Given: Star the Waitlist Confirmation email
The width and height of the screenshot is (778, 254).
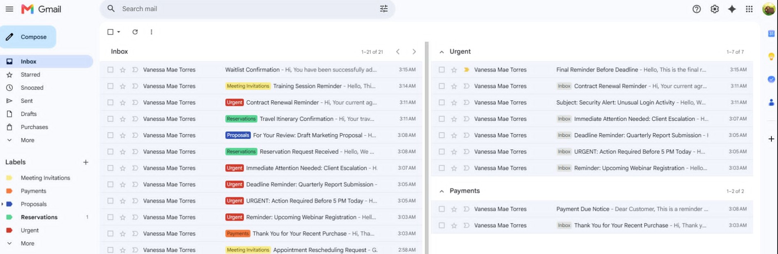Looking at the screenshot, I should pos(123,70).
